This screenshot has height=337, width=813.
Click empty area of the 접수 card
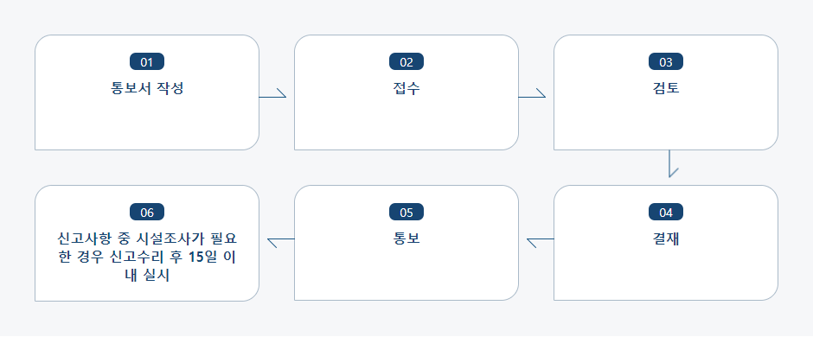(x=406, y=124)
